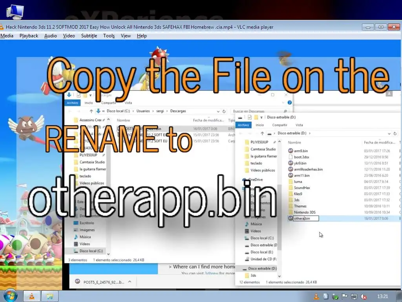This screenshot has width=402, height=302.
Task: Click the up arrow in Disco extraíble window
Action: click(262, 133)
